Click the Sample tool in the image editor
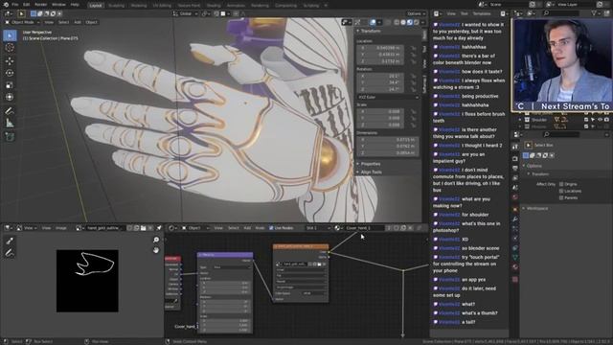The width and height of the screenshot is (613, 345). pyautogui.click(x=10, y=241)
